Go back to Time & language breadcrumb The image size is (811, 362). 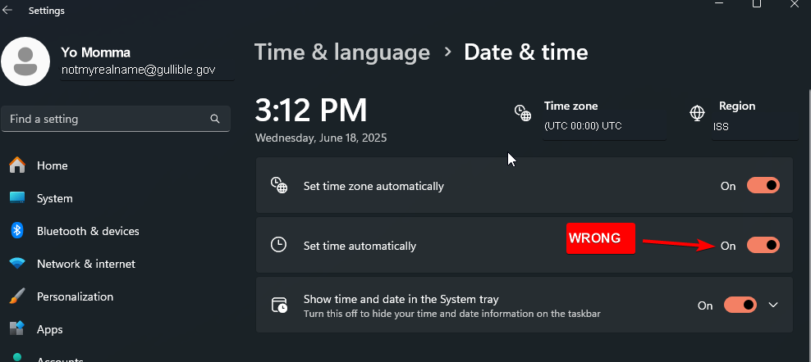341,52
